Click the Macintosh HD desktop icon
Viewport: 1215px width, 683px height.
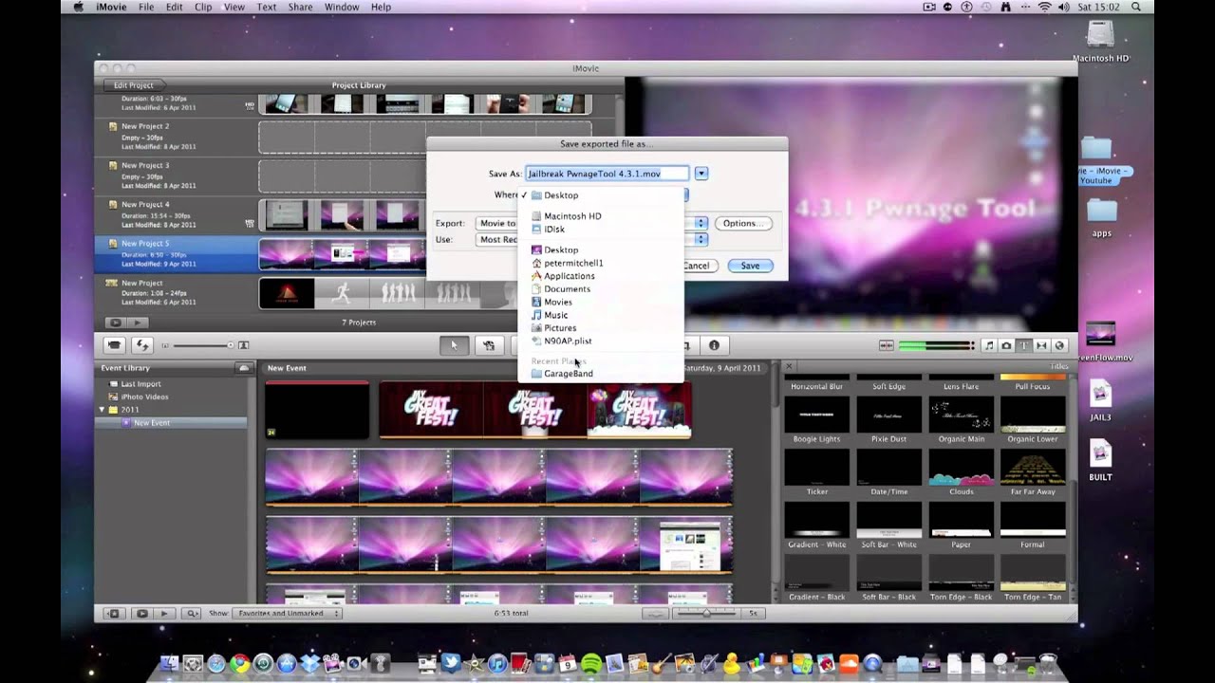[x=1100, y=41]
